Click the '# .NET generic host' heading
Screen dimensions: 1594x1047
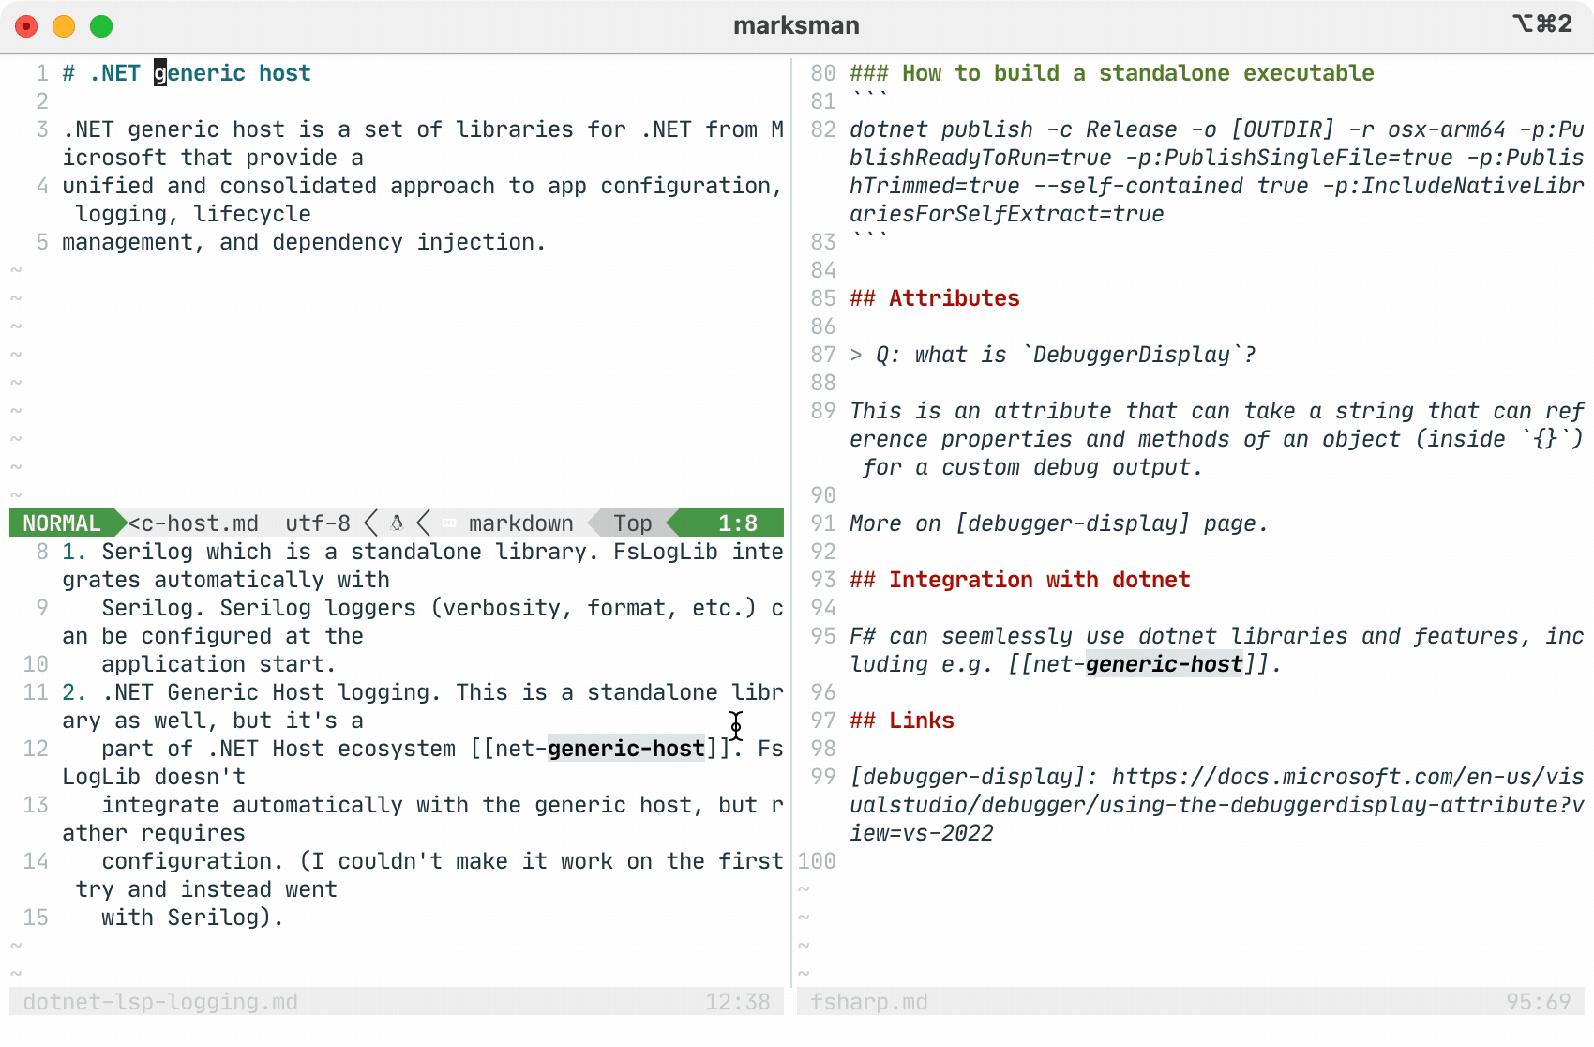point(187,73)
